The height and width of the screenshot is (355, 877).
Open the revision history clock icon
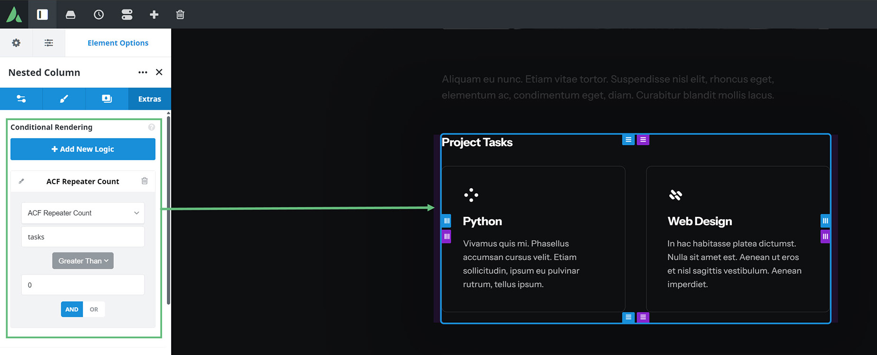click(99, 14)
